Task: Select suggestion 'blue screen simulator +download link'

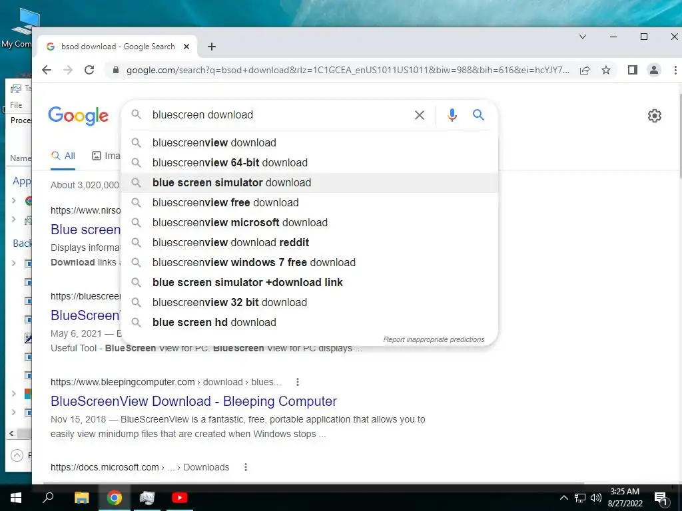Action: (309, 282)
